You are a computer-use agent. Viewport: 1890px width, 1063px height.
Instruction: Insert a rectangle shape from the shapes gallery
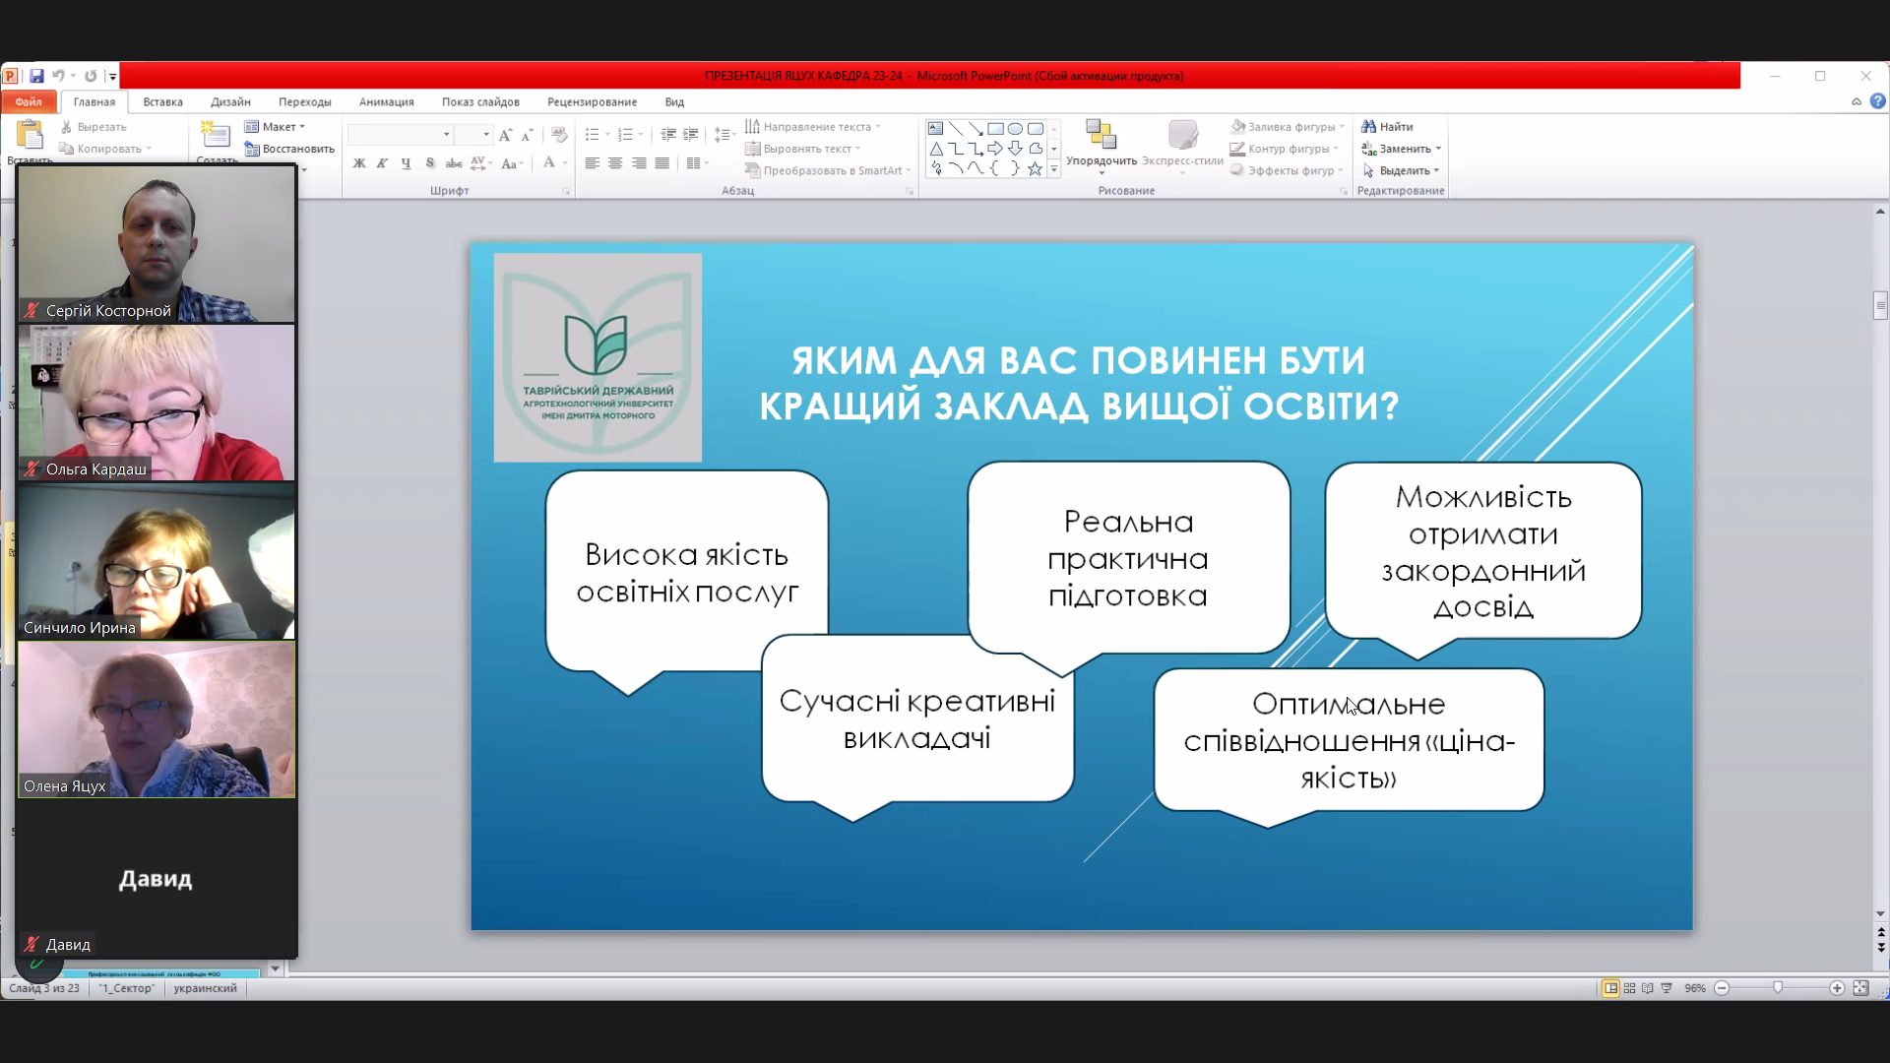coord(994,128)
